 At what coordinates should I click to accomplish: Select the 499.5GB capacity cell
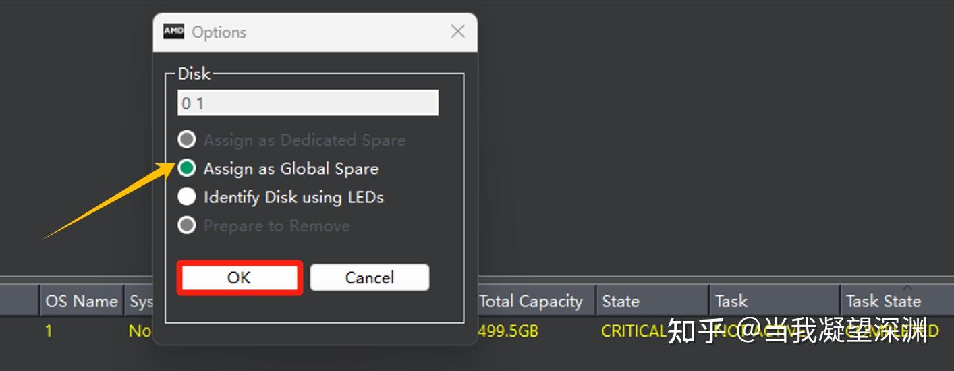pos(508,331)
